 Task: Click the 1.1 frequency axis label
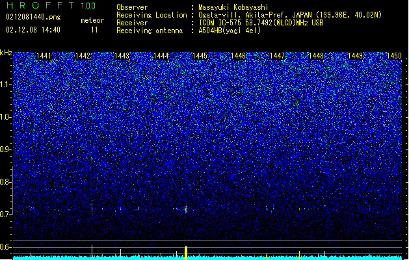click(5, 84)
